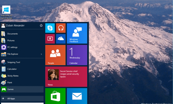Launch the Calculator icon
The width and height of the screenshot is (173, 104).
coord(3,69)
